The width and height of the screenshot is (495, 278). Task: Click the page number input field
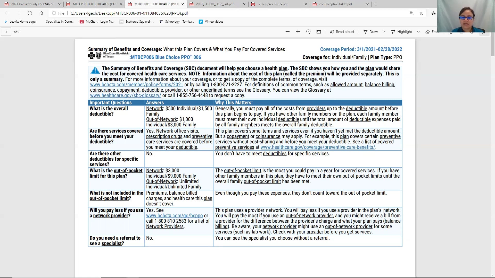tap(6, 32)
